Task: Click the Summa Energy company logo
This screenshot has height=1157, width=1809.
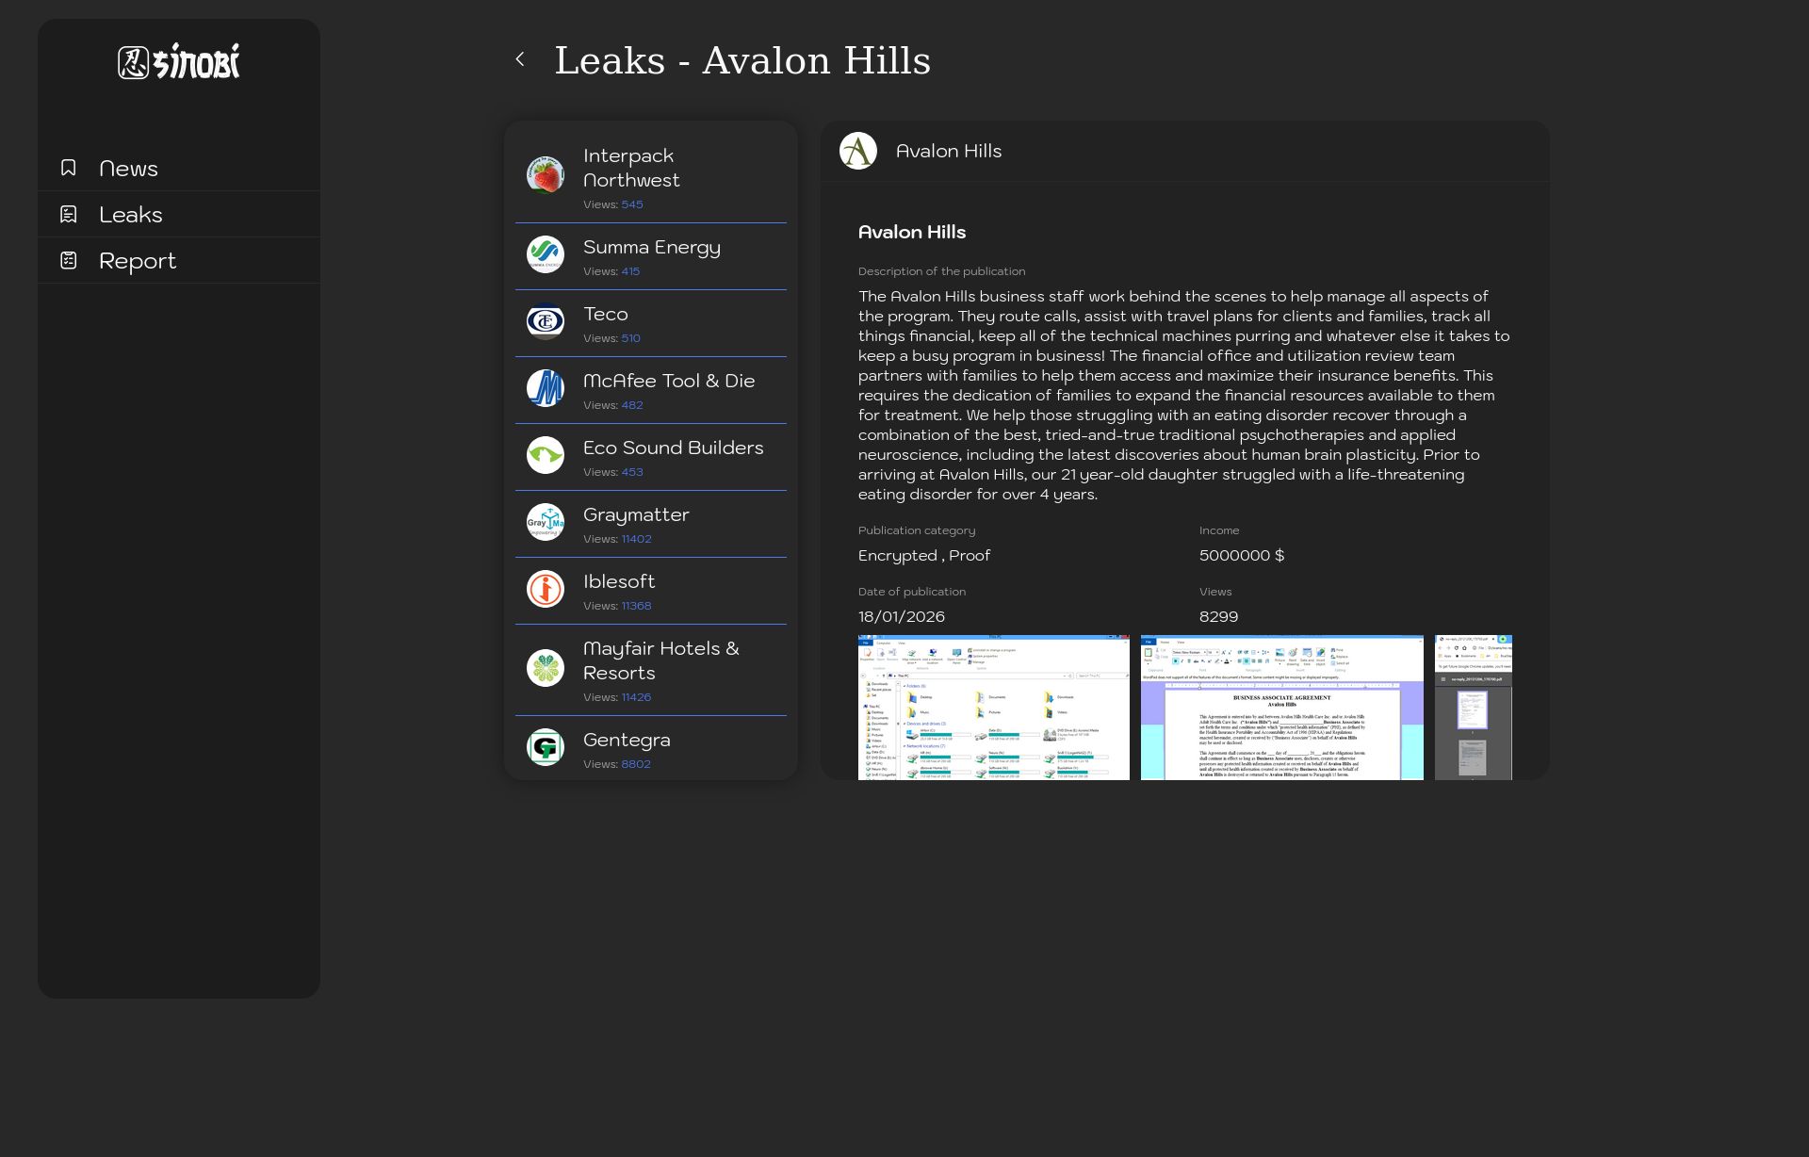Action: point(545,254)
